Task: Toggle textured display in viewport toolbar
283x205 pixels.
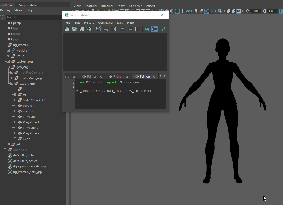Action: [177, 11]
